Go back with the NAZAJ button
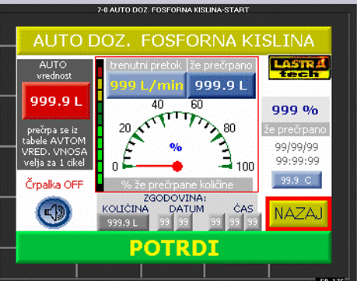357x281 pixels. point(299,213)
